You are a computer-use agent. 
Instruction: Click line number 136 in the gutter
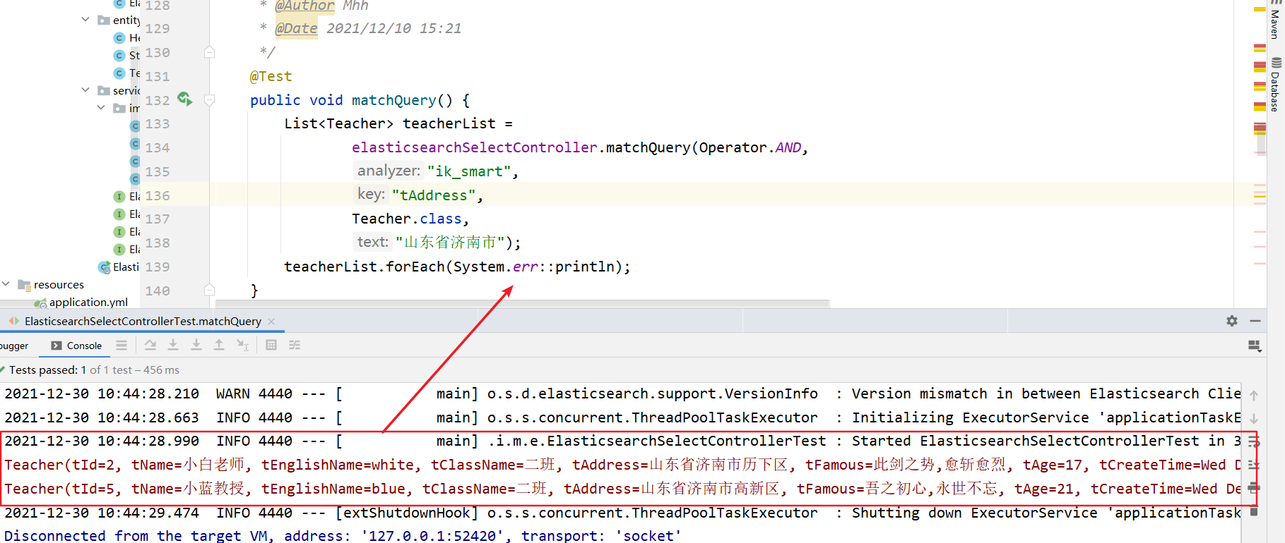click(158, 195)
